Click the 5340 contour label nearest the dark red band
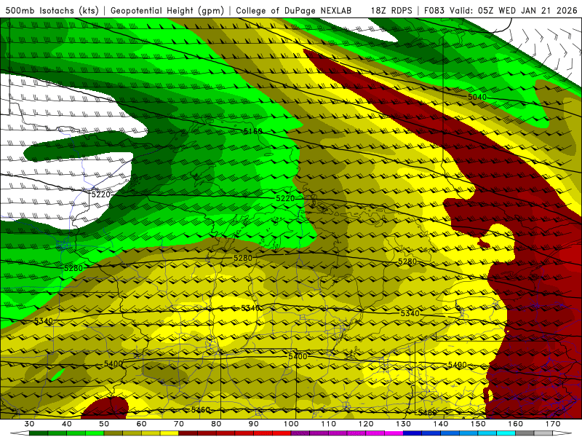582x437 pixels. coord(410,313)
